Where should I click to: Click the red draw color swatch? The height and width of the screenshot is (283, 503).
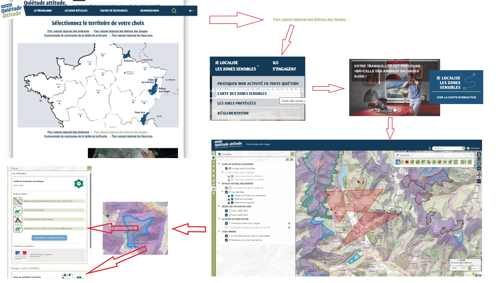point(407,162)
